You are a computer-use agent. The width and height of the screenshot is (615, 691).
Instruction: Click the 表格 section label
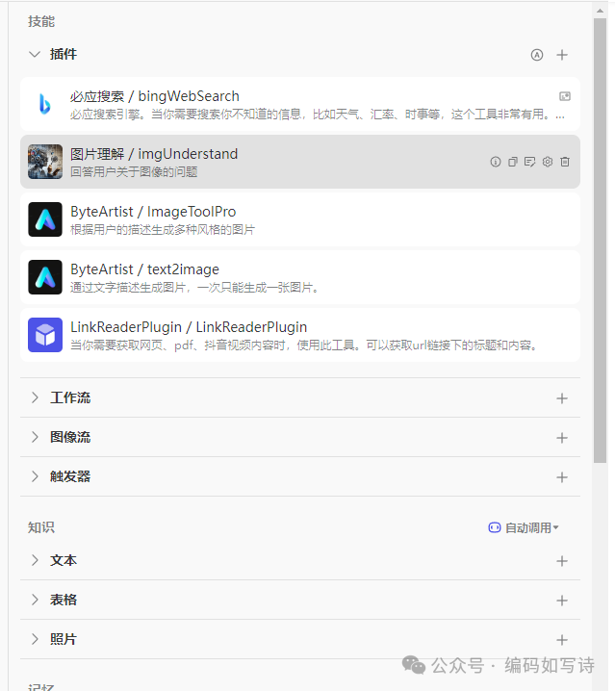click(x=64, y=600)
